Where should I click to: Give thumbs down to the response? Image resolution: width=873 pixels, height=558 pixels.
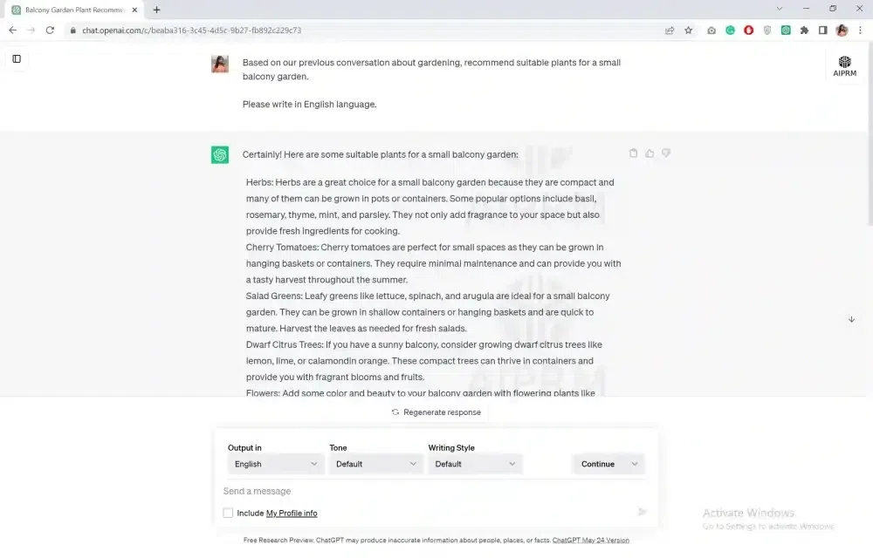666,153
